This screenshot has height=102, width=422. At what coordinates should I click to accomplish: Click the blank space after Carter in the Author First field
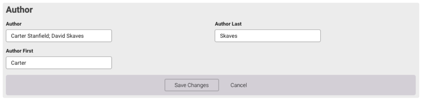click(x=69, y=63)
